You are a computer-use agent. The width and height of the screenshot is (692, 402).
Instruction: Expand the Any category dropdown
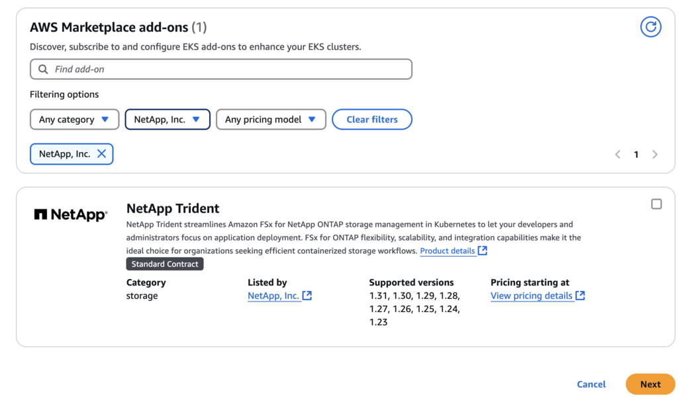74,120
